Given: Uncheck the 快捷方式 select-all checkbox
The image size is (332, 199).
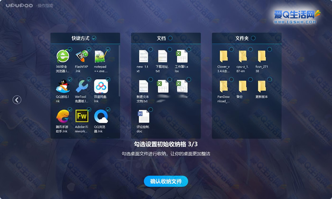Looking at the screenshot, I should [x=94, y=38].
